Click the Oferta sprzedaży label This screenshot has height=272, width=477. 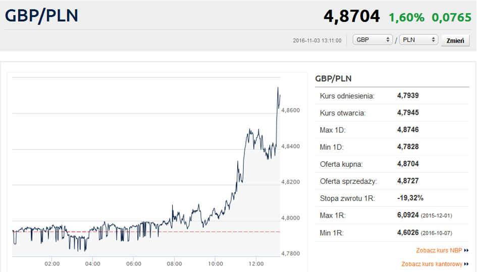click(348, 181)
